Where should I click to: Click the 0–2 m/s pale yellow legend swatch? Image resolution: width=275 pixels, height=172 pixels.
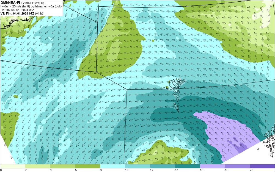[12, 166]
